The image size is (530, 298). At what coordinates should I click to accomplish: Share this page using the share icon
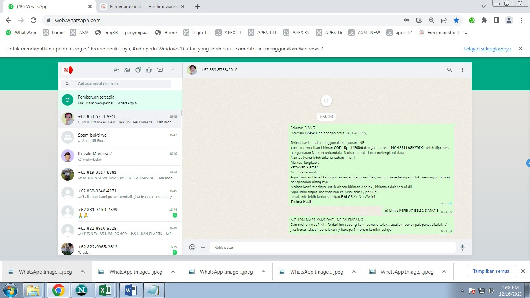tap(443, 20)
